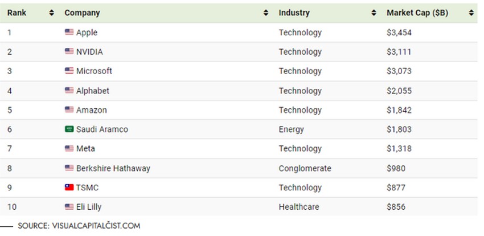Toggle sort arrows on Company column
Viewport: 484px width, 236px height.
point(266,13)
